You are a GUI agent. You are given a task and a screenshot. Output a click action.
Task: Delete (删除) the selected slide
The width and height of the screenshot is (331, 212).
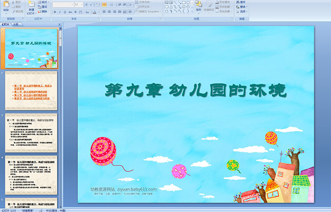tap(43, 11)
